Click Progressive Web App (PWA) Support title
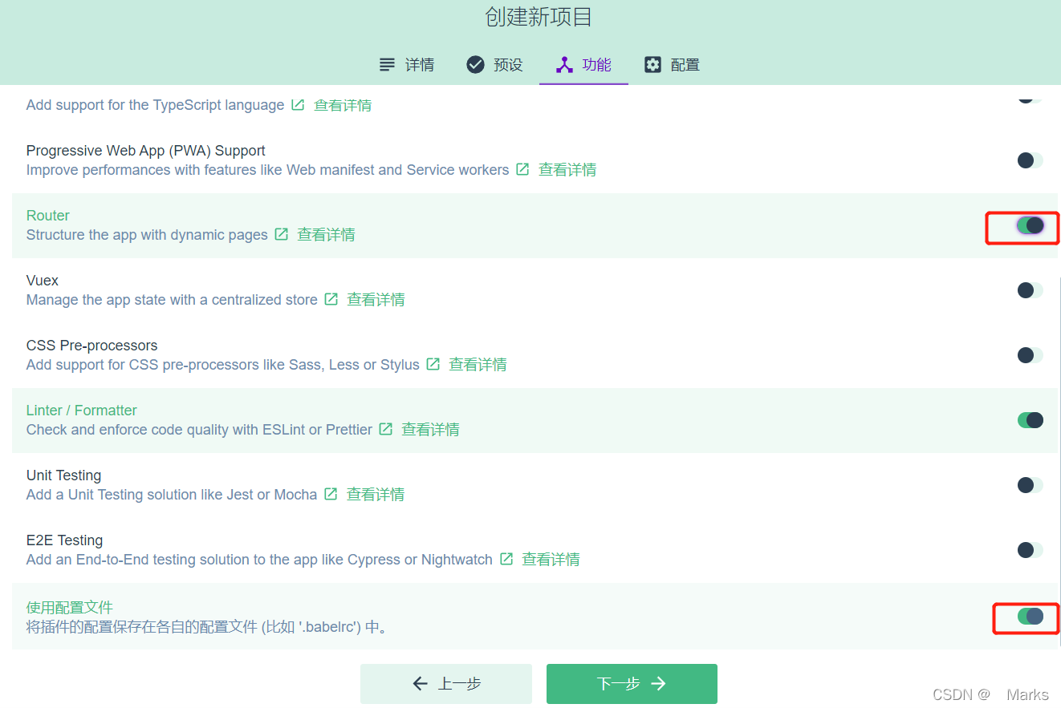This screenshot has width=1061, height=708. 146,151
